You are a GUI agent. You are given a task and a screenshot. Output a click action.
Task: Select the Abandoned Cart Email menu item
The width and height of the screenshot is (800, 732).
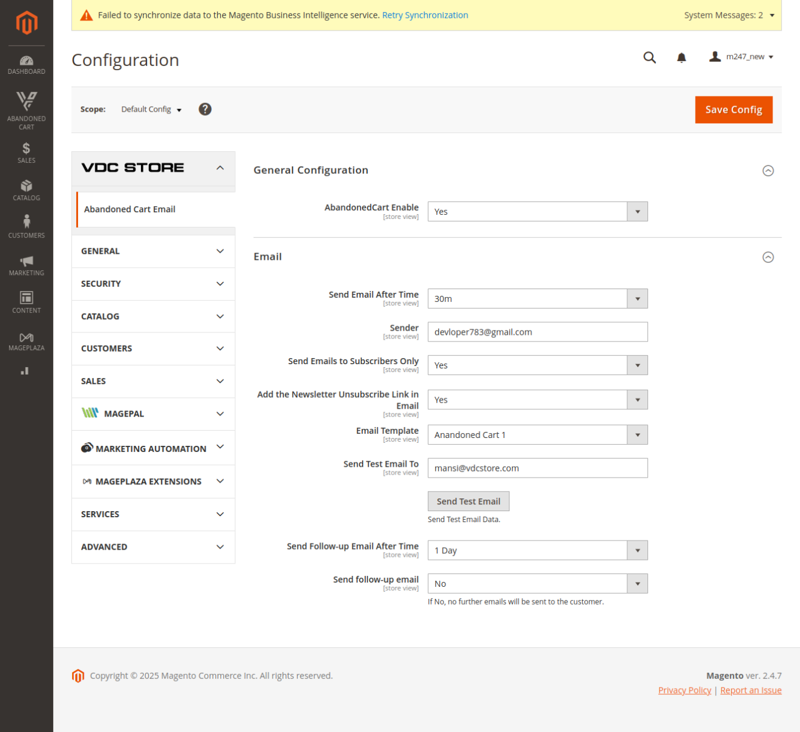click(130, 209)
